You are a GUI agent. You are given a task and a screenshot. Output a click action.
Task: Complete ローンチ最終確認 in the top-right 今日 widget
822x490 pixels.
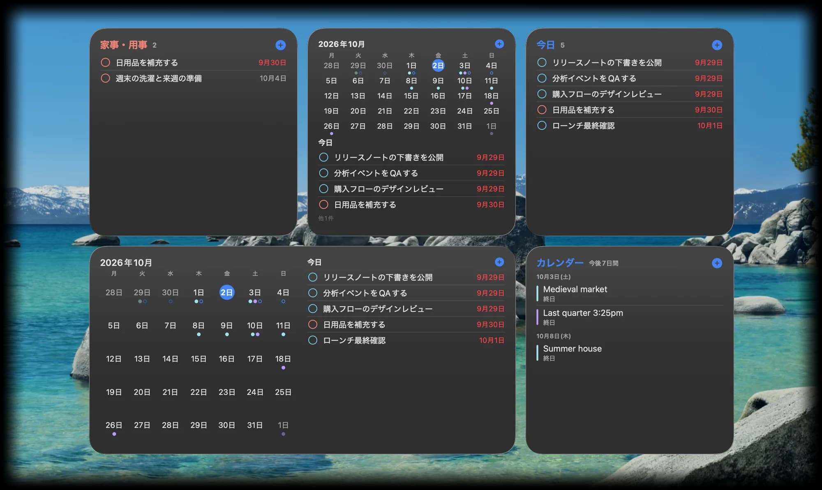pos(542,125)
